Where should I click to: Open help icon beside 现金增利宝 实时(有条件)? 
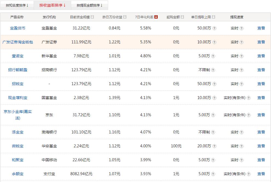(x=249, y=98)
